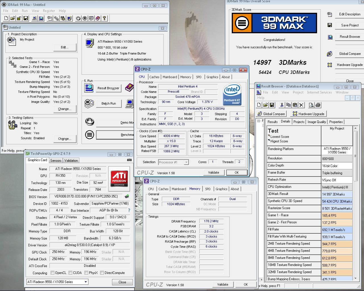The width and height of the screenshot is (364, 291).
Task: Switch to Results tab in Result Browser
Action: tap(272, 122)
